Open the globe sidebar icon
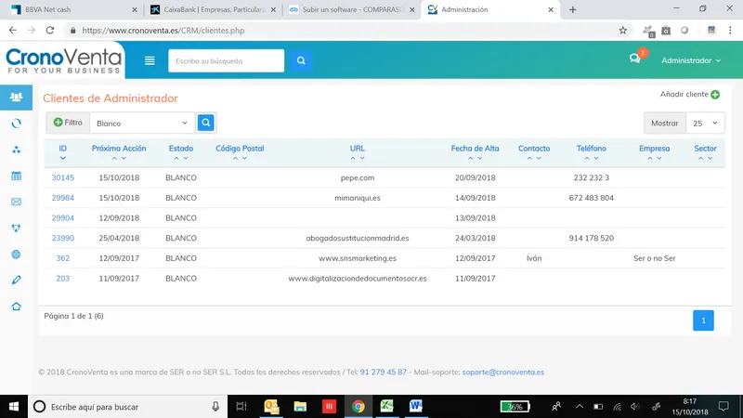This screenshot has width=743, height=418. (x=16, y=255)
